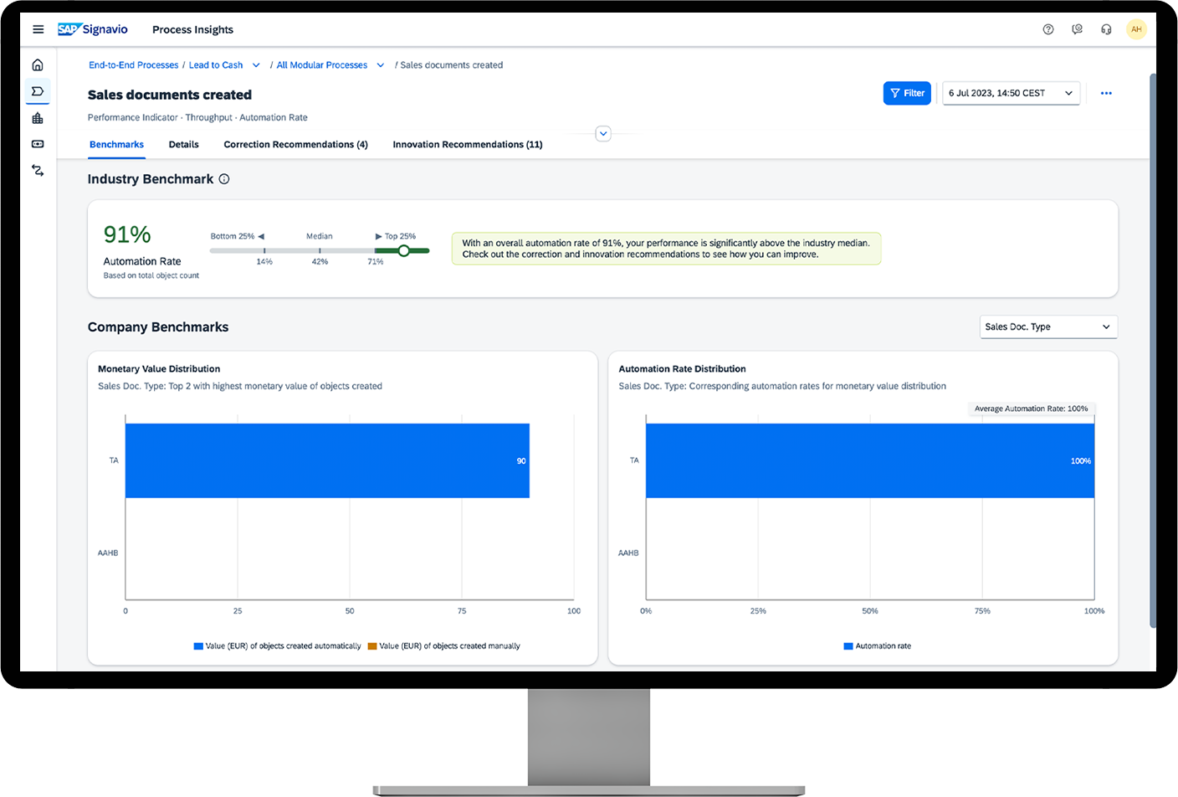
Task: Expand the Lead to Cash breadcrumb dropdown
Action: pyautogui.click(x=257, y=64)
